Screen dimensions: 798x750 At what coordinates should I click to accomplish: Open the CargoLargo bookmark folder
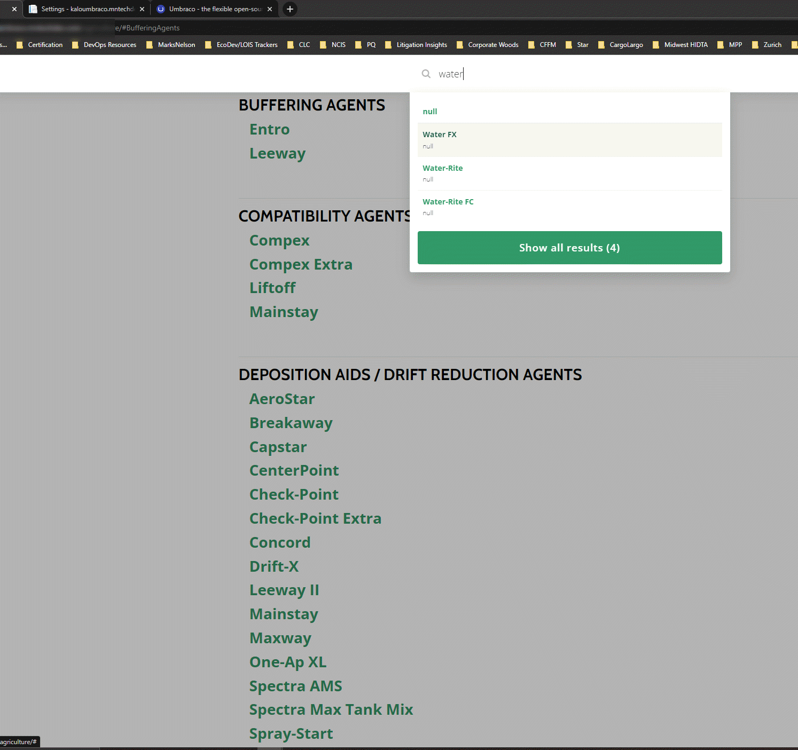tap(621, 45)
